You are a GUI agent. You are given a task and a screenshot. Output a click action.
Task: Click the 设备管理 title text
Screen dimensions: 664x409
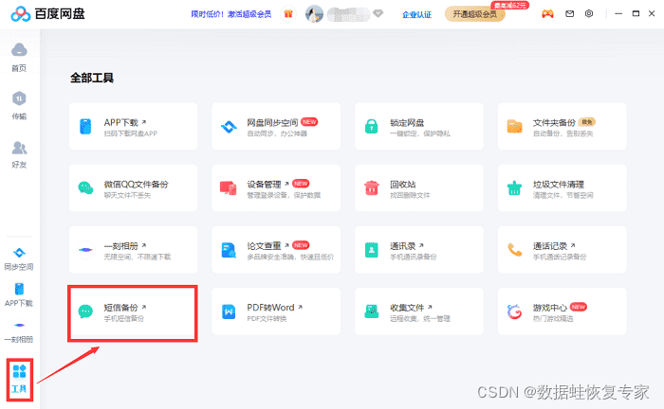click(265, 185)
